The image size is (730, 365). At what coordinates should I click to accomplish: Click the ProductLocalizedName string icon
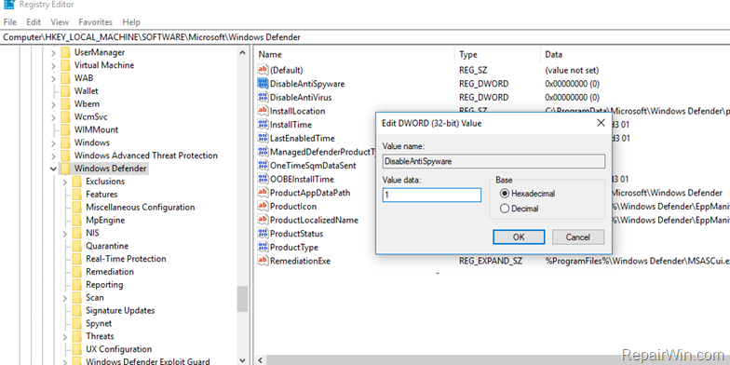(x=263, y=220)
